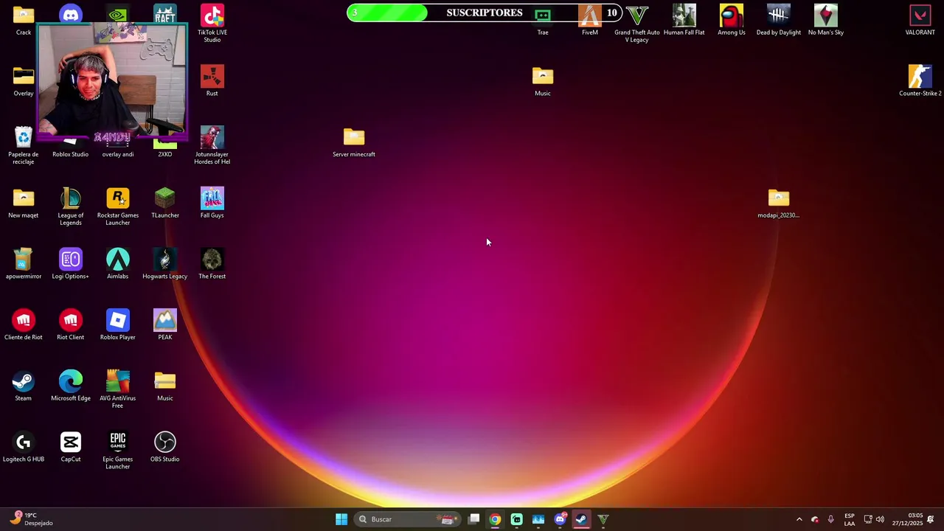This screenshot has height=531, width=944.
Task: Click the microphone tray icon
Action: pyautogui.click(x=831, y=519)
